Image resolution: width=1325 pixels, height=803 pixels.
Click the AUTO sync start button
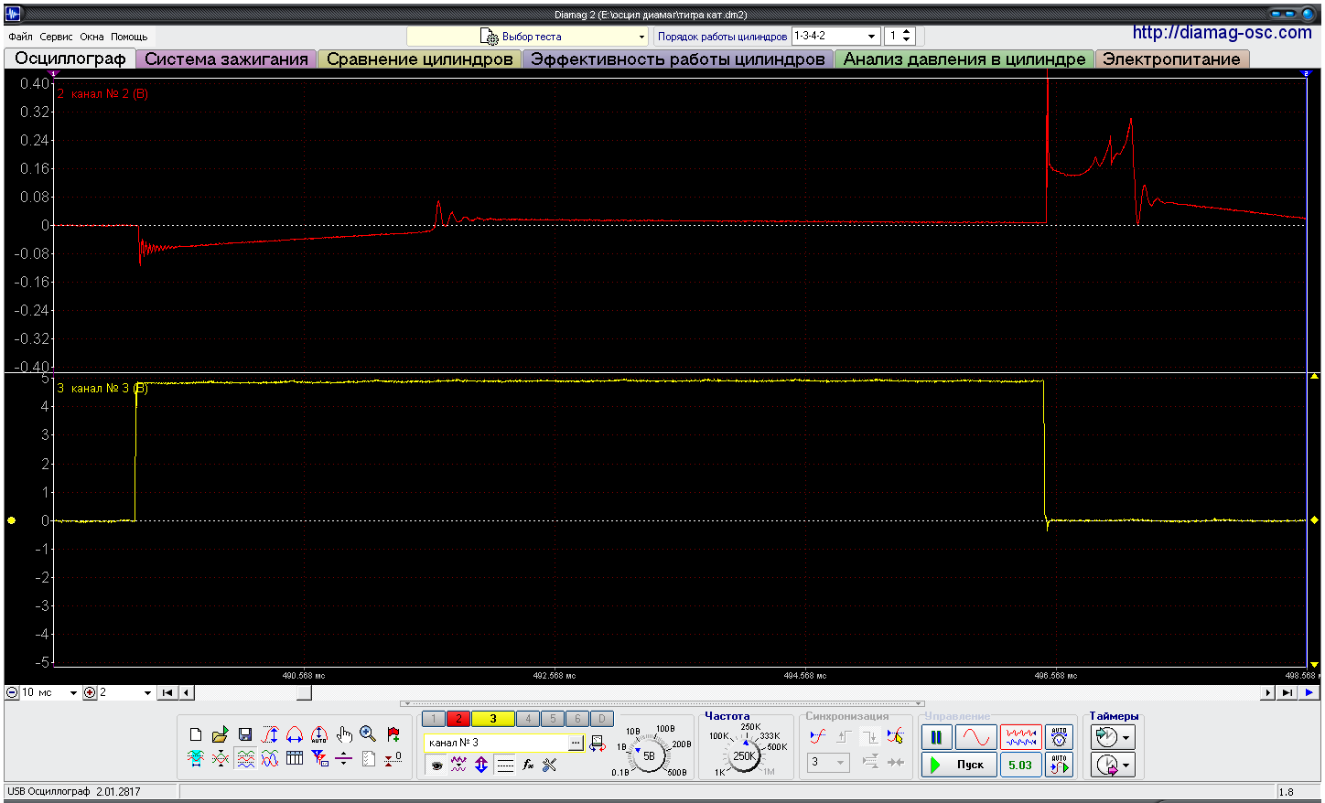click(x=1060, y=765)
